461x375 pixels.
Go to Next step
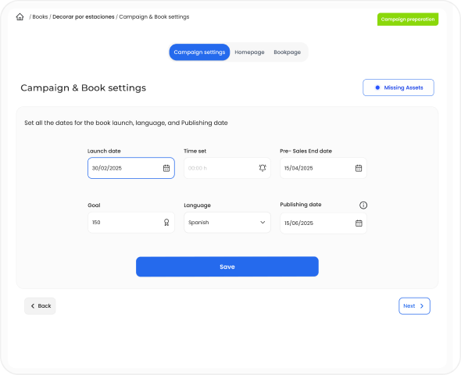(414, 306)
